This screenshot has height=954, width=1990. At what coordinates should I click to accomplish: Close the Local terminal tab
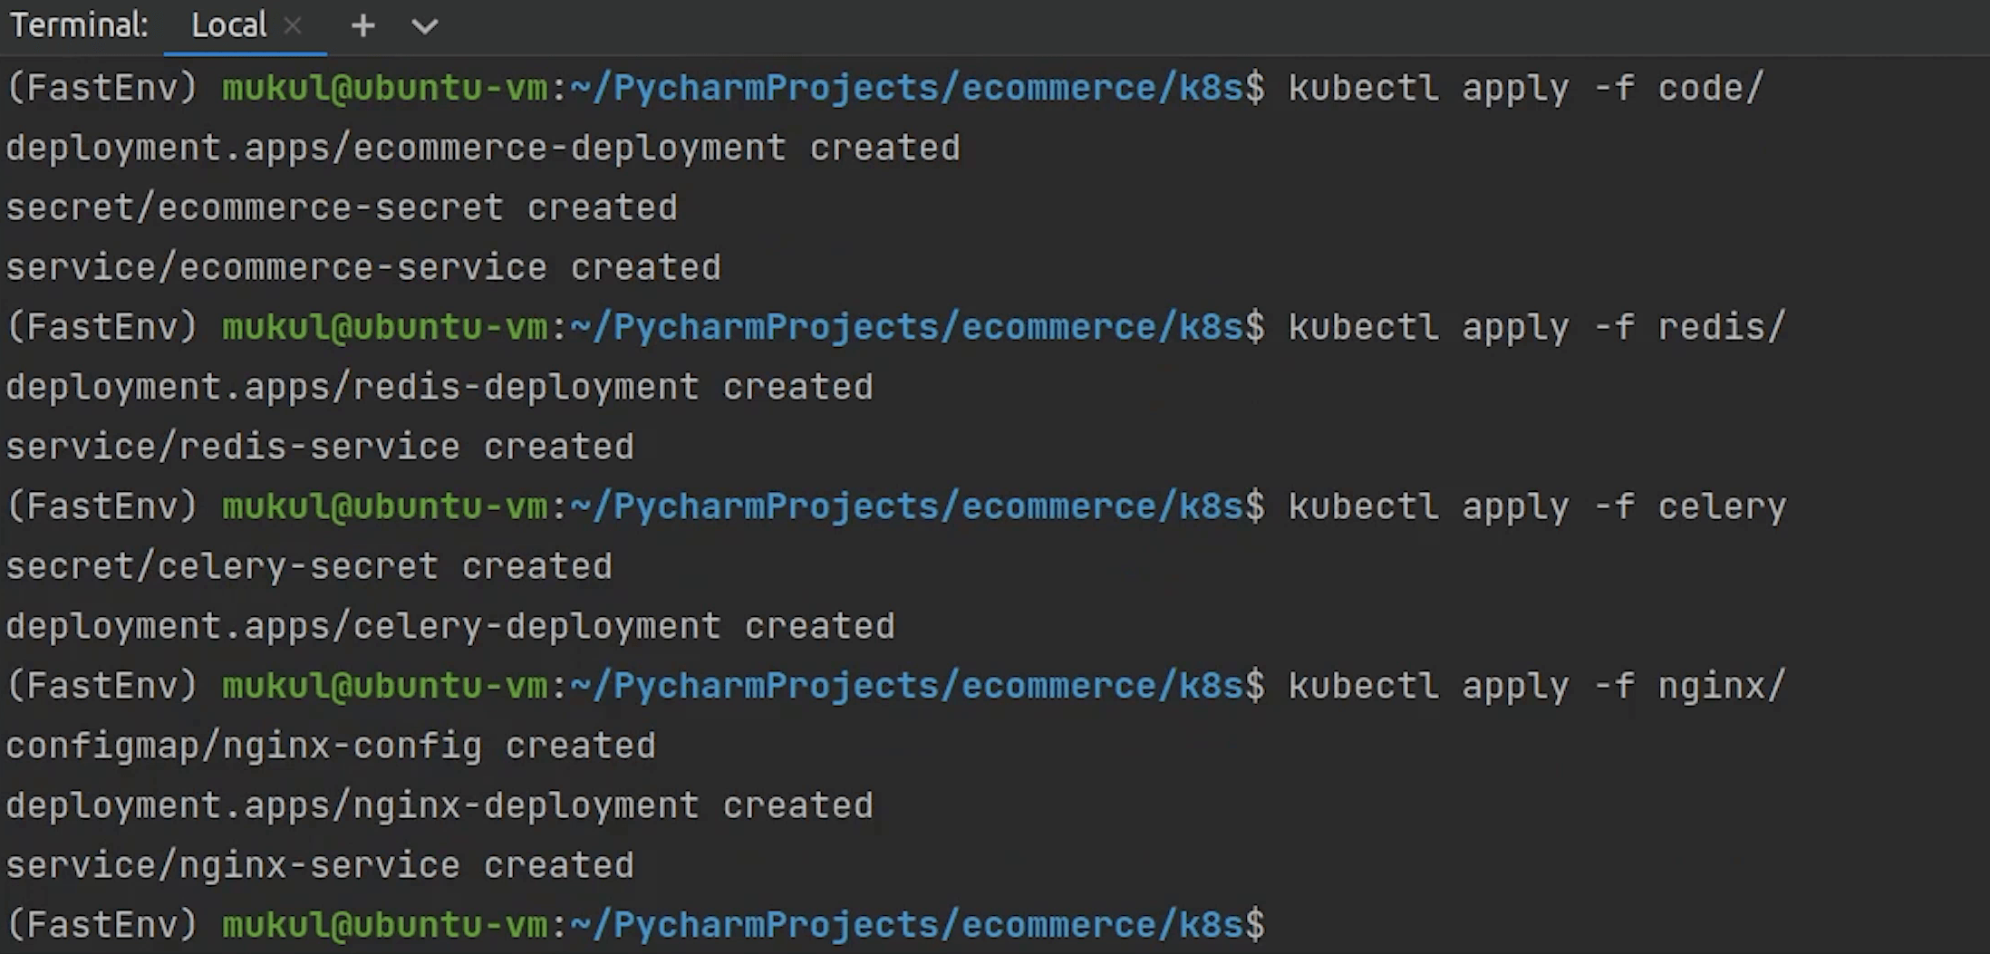(292, 26)
